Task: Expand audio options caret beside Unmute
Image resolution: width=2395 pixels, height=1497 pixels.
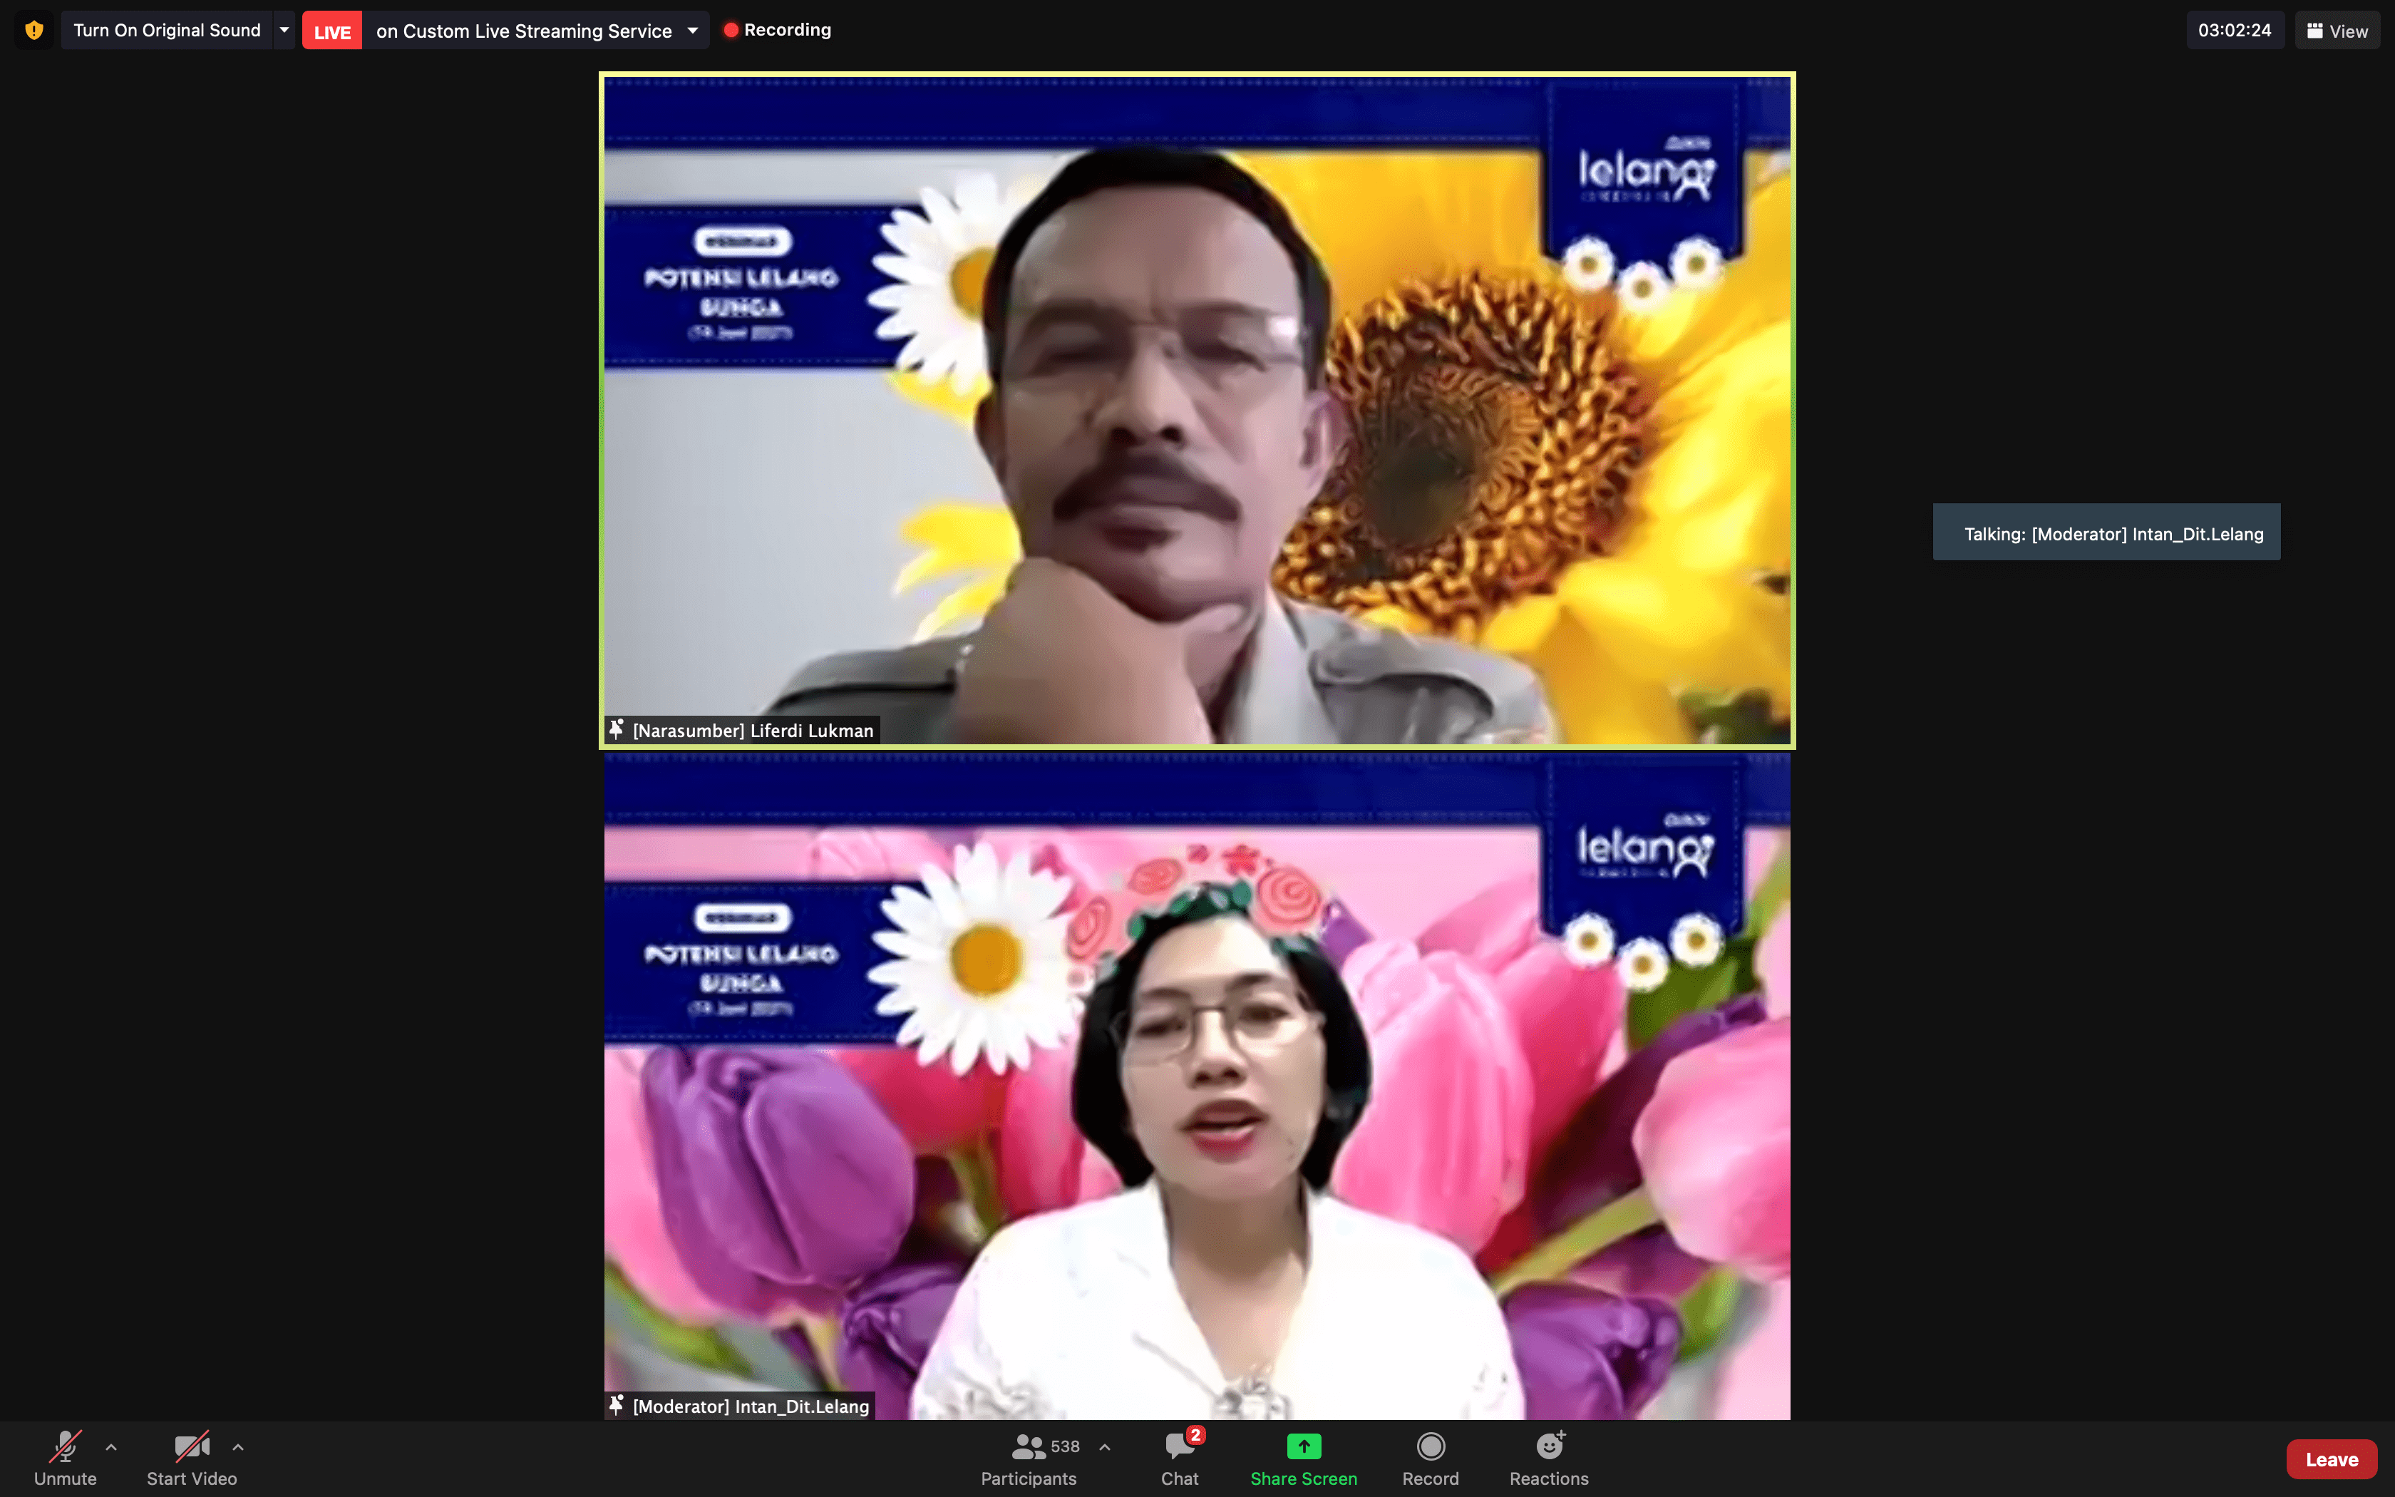Action: 111,1448
